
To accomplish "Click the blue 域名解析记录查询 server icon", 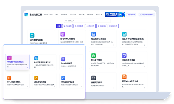I will pyautogui.click(x=93, y=34).
